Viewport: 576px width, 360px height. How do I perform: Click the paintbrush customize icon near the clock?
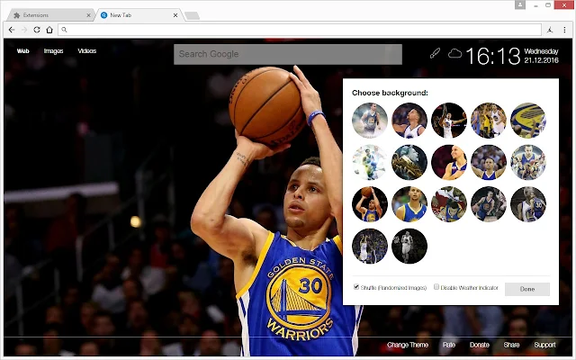point(435,54)
